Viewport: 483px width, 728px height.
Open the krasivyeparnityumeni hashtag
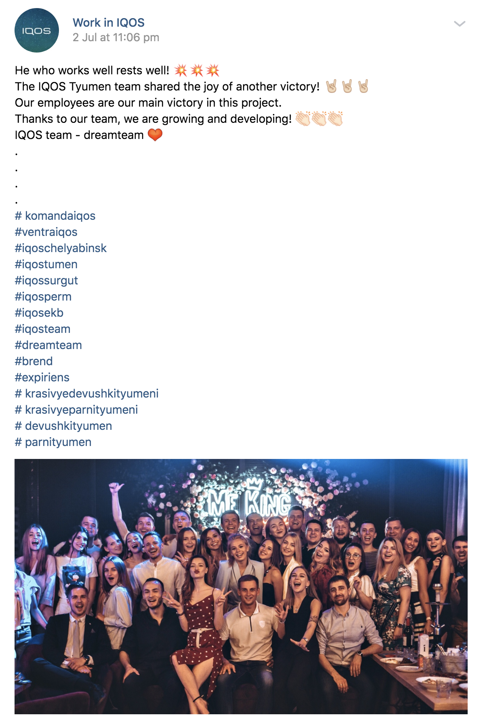click(x=76, y=410)
